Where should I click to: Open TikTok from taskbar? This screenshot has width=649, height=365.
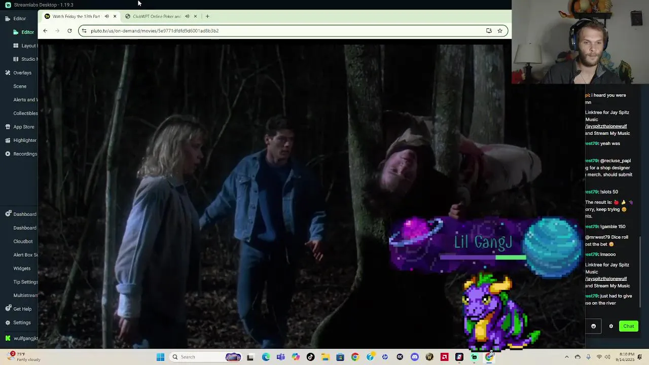(x=310, y=357)
